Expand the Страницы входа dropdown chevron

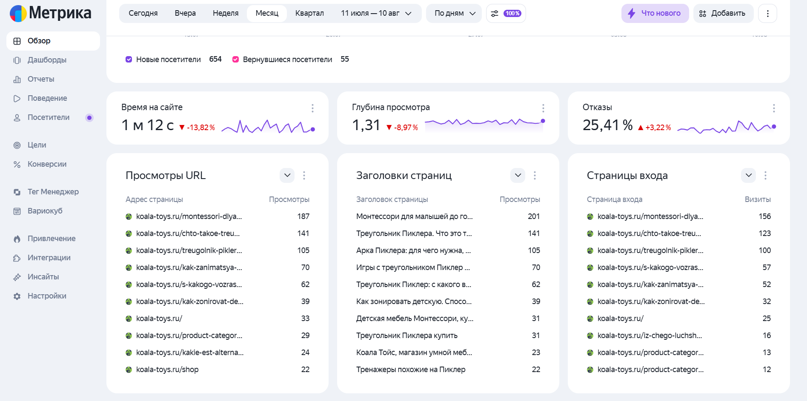pyautogui.click(x=749, y=175)
